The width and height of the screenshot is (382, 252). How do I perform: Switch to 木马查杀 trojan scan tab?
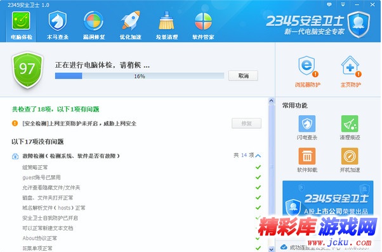point(58,26)
